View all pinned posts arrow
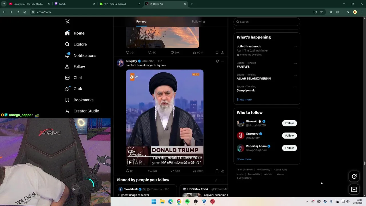366x206 pixels. coord(215,180)
